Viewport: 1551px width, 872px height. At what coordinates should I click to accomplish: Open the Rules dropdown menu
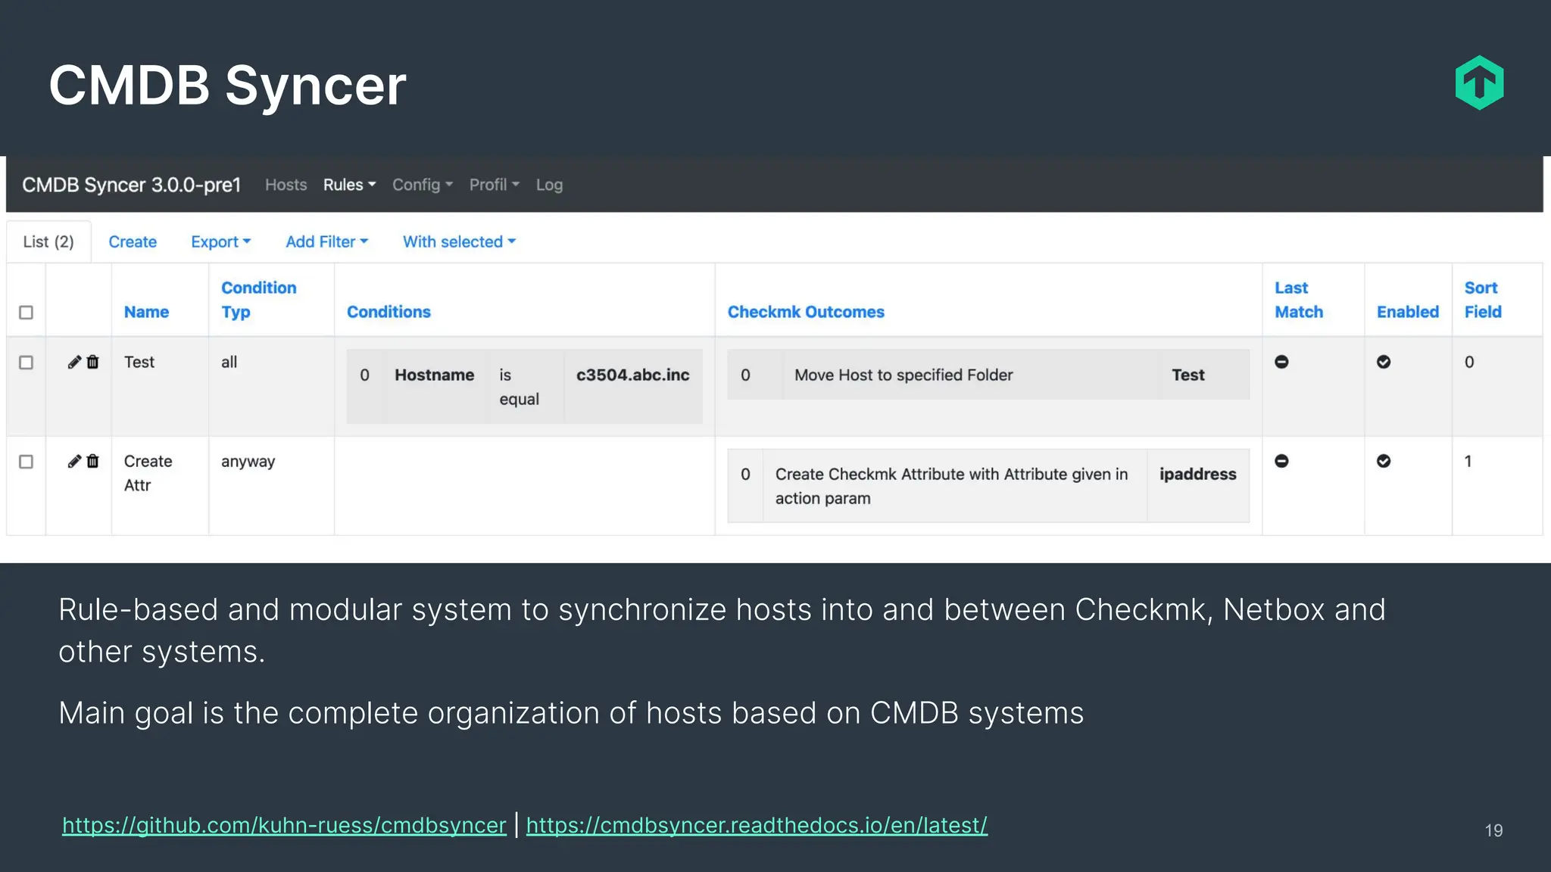349,185
